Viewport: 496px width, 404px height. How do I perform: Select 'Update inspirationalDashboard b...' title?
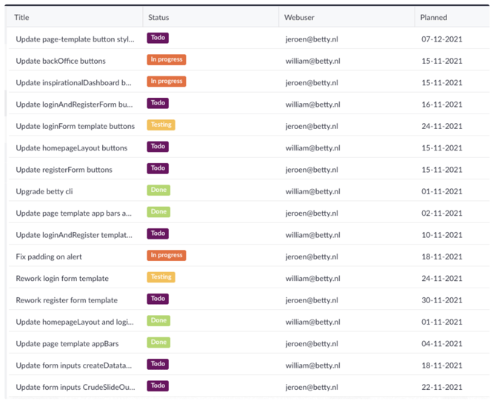[x=73, y=83]
